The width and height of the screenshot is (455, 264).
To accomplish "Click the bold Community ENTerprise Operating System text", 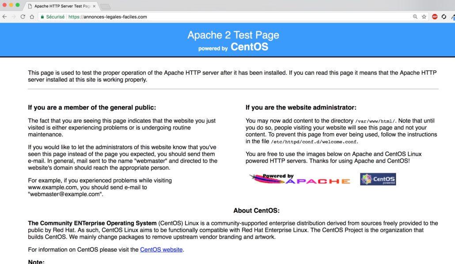I will (x=92, y=223).
